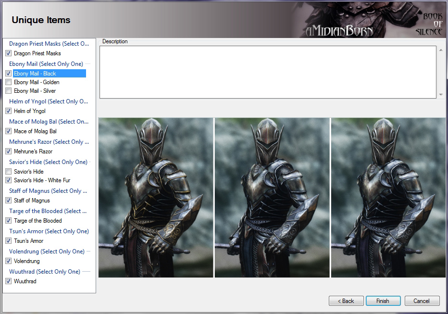Image resolution: width=448 pixels, height=314 pixels.
Task: Toggle the Volendrung checkbox
Action: [x=9, y=261]
